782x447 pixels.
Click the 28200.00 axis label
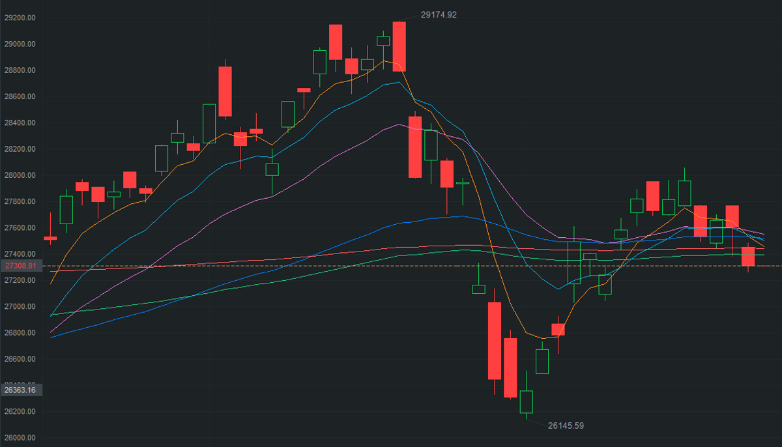pyautogui.click(x=22, y=149)
